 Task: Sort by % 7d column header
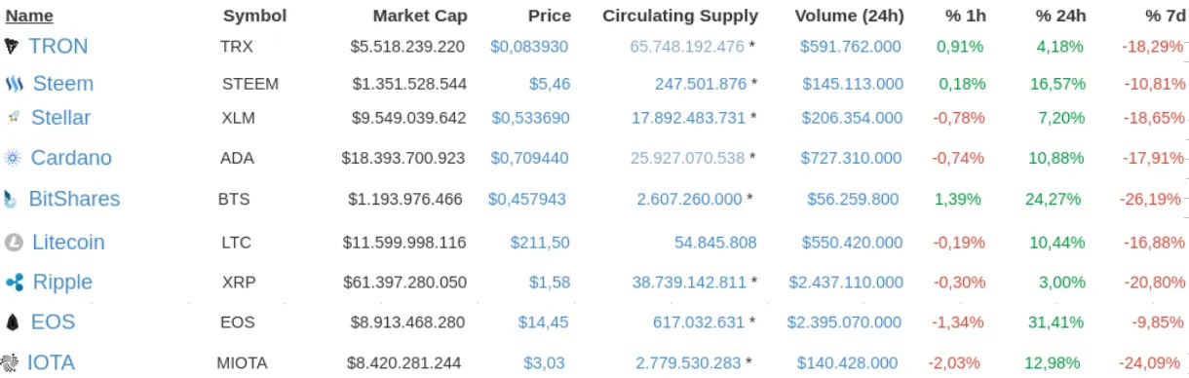coord(1166,16)
